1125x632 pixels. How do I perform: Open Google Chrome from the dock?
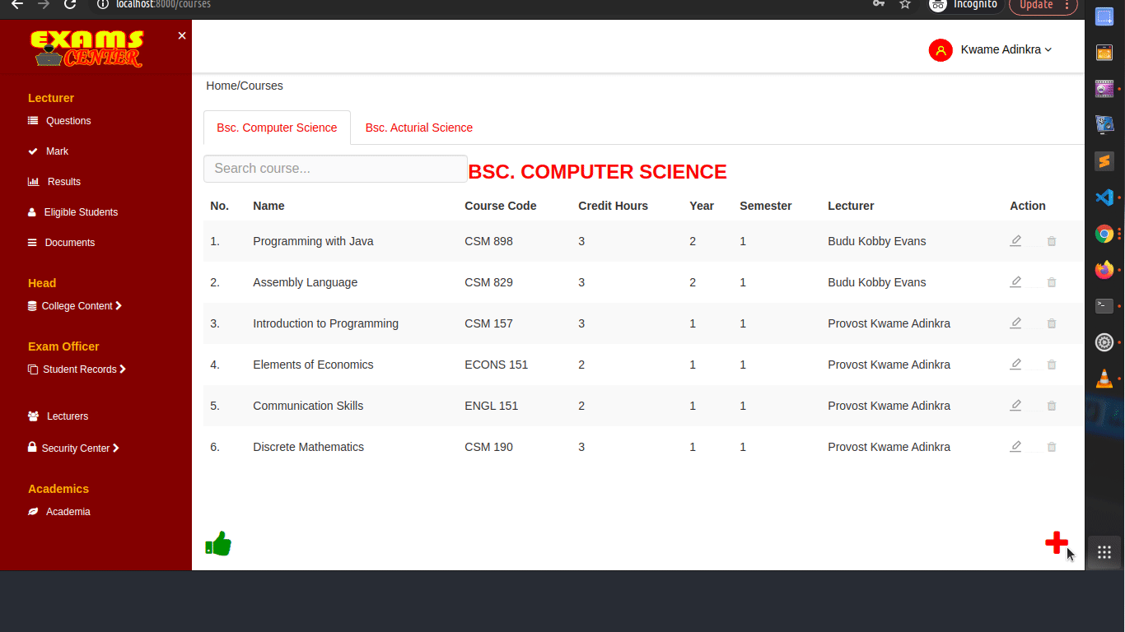tap(1104, 234)
